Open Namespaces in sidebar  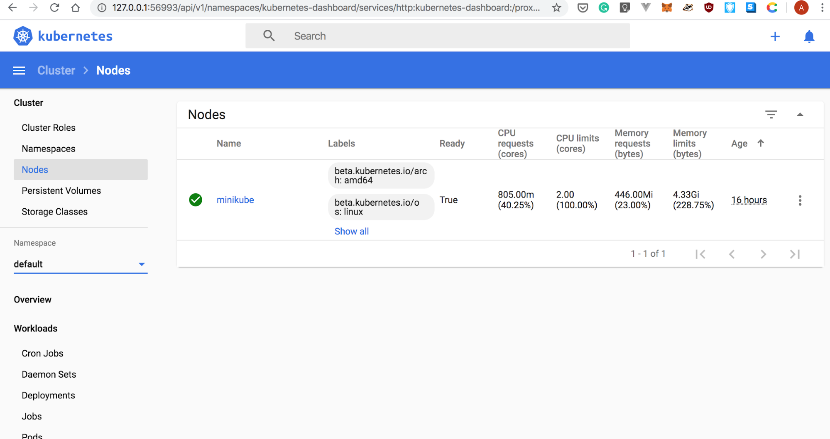[x=49, y=149]
